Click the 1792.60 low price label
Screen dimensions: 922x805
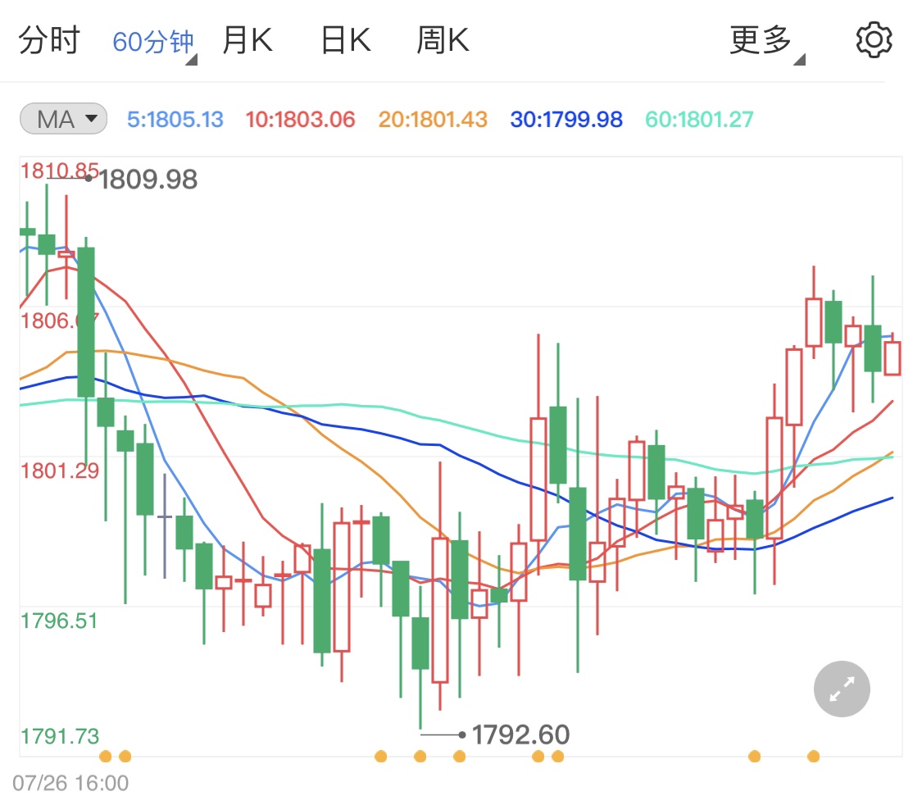click(x=521, y=735)
